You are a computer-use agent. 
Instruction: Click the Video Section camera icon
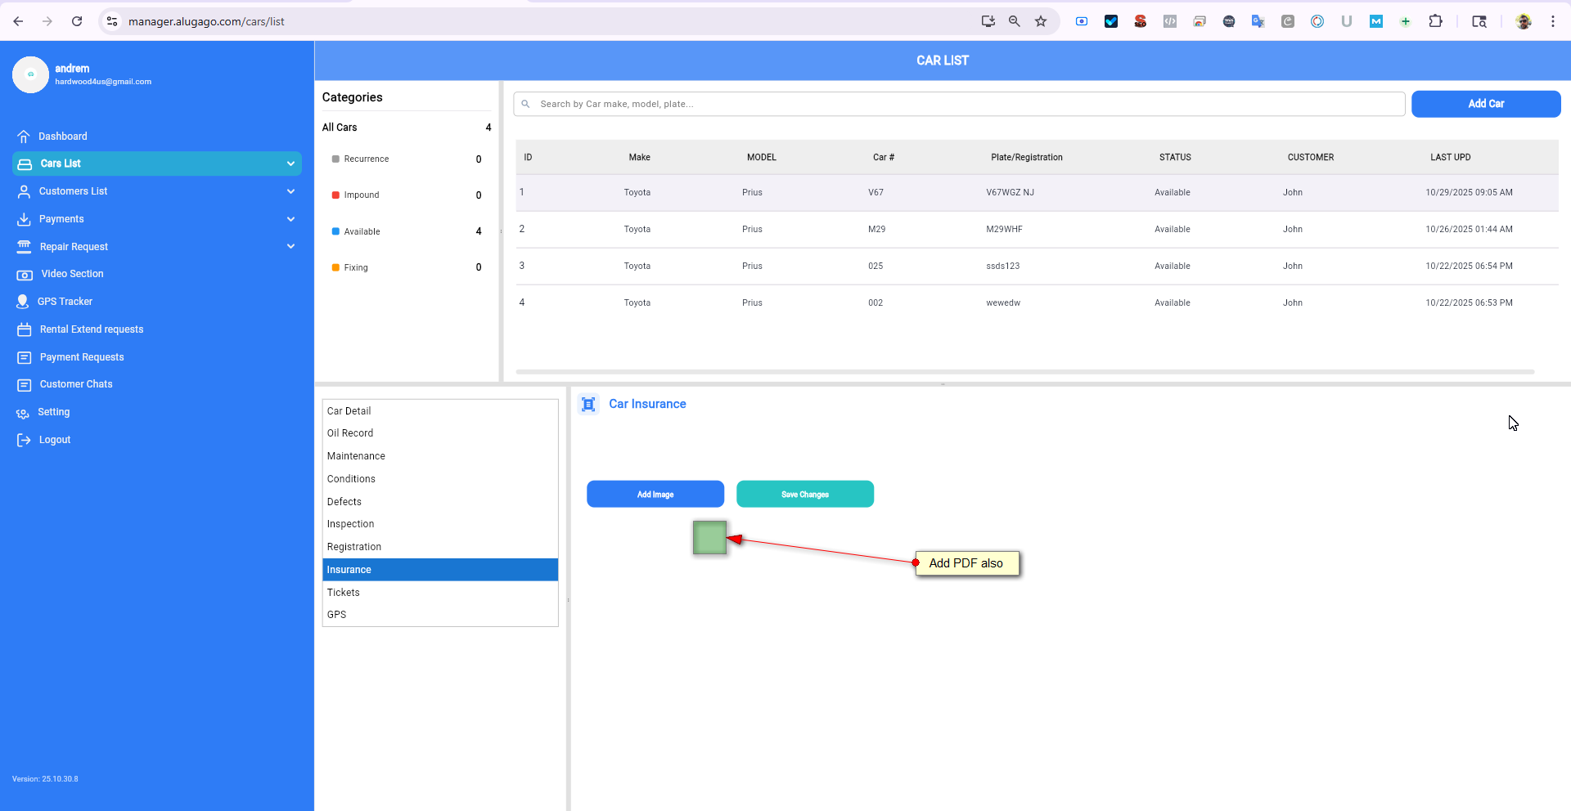(x=25, y=275)
